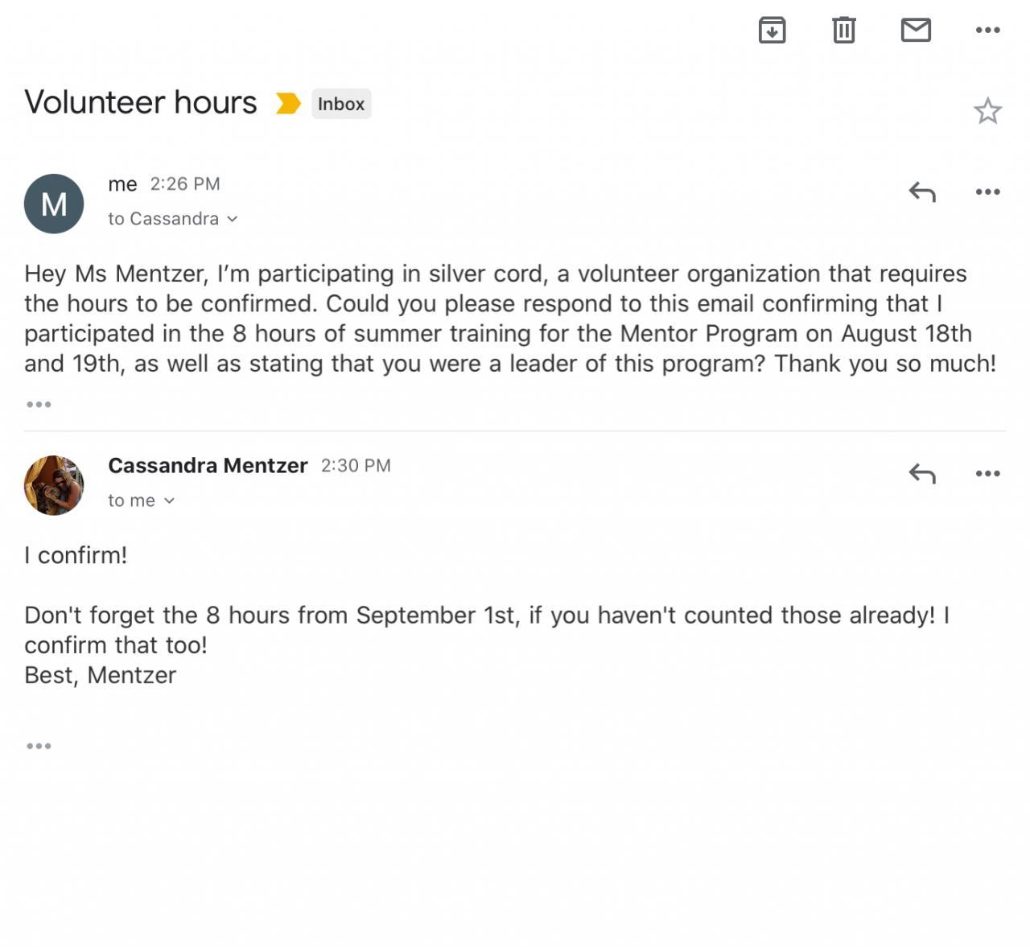Expand recipient details next to 'to me'
1030x947 pixels.
click(x=169, y=500)
